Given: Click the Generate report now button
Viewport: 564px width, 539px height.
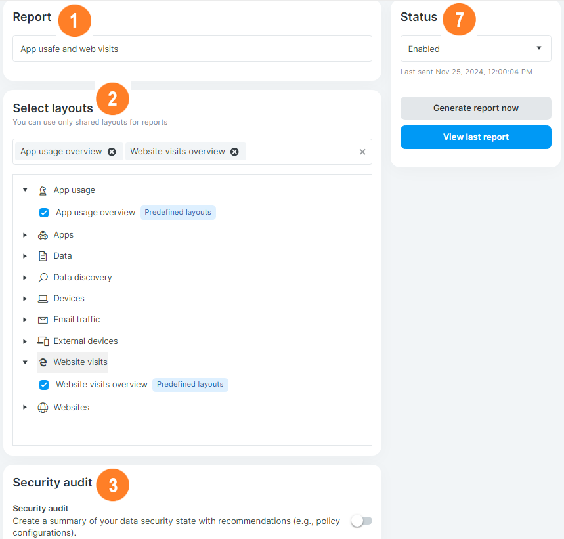Looking at the screenshot, I should (x=475, y=108).
